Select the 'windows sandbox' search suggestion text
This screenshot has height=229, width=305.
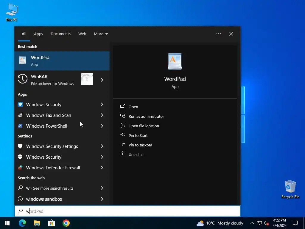[x=44, y=199]
